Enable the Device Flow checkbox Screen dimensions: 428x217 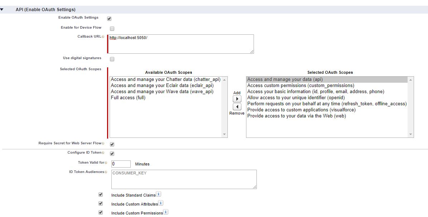pos(112,29)
